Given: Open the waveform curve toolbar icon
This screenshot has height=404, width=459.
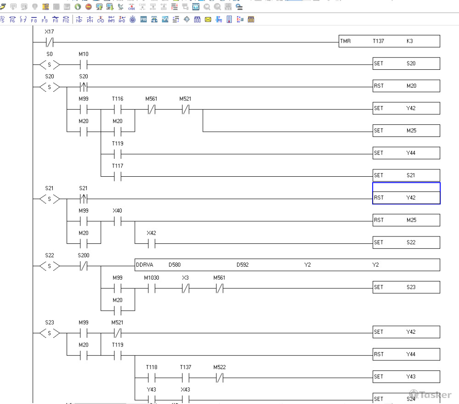Looking at the screenshot, I should (165, 20).
